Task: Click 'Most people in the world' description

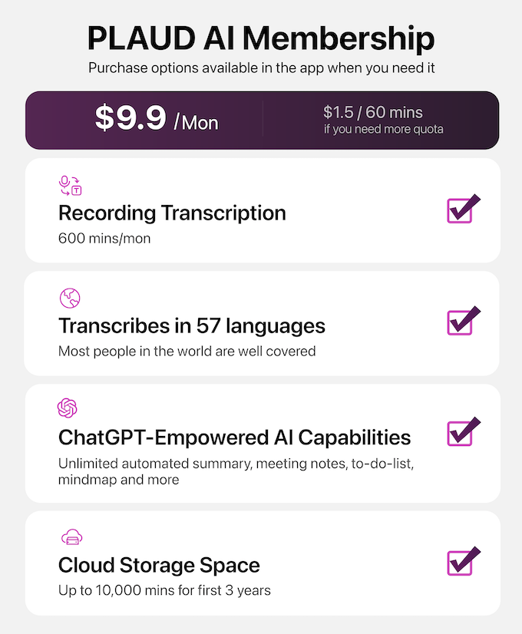Action: [x=187, y=352]
